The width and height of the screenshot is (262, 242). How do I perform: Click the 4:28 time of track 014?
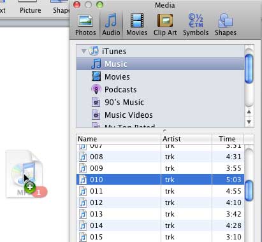coord(233,225)
